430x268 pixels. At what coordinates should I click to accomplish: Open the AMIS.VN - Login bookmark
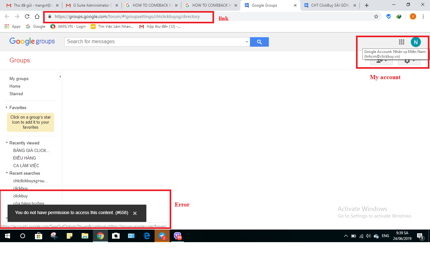tap(68, 26)
